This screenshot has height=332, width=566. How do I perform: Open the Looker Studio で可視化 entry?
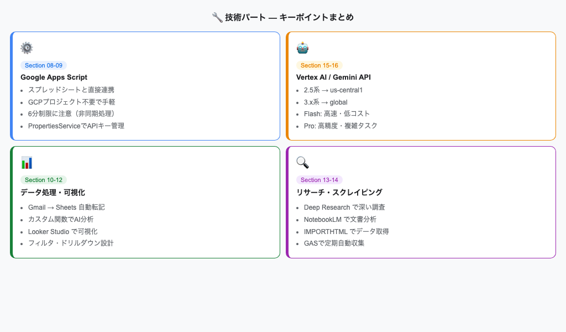click(62, 231)
